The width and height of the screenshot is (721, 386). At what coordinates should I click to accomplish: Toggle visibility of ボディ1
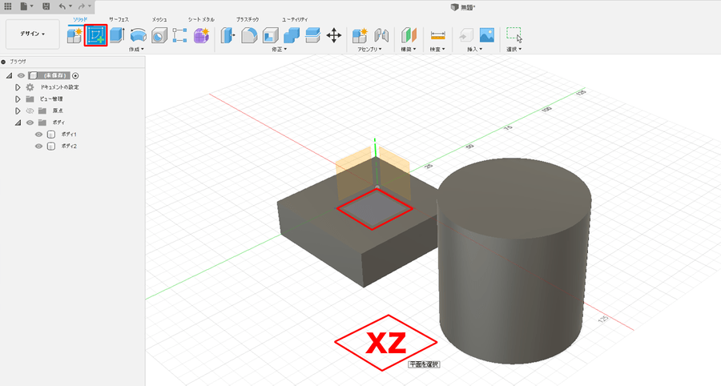point(38,135)
